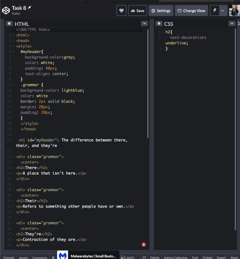Image resolution: width=240 pixels, height=259 pixels.
Task: Click the Fork button in footer
Action: point(195,257)
